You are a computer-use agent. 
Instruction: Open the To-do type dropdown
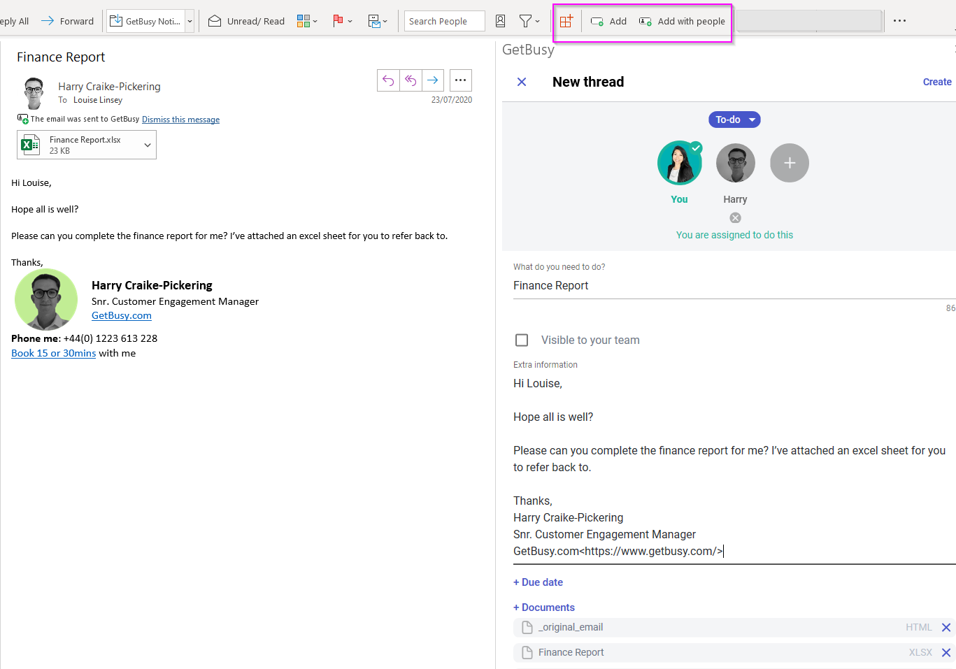pyautogui.click(x=734, y=120)
